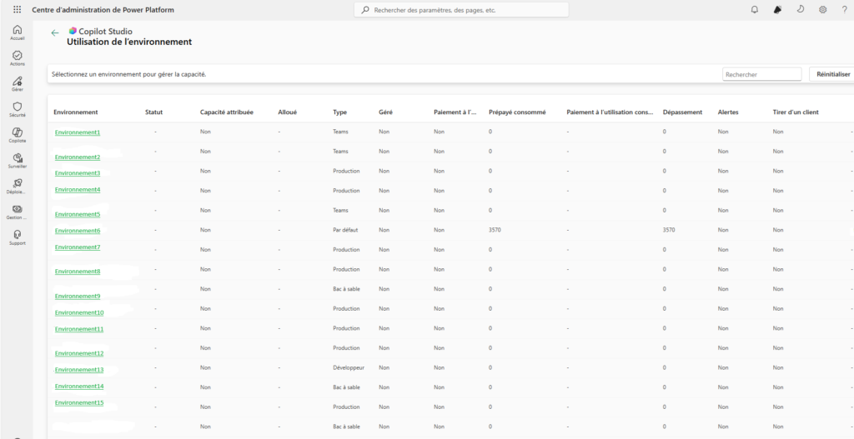Image resolution: width=854 pixels, height=439 pixels.
Task: Select the Sécurité shield icon
Action: (x=17, y=109)
